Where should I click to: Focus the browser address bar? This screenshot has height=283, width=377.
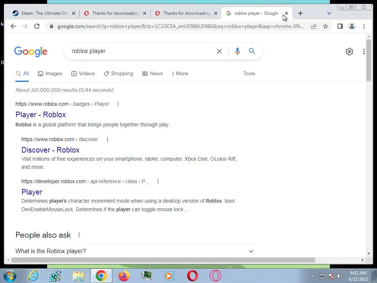(x=180, y=26)
